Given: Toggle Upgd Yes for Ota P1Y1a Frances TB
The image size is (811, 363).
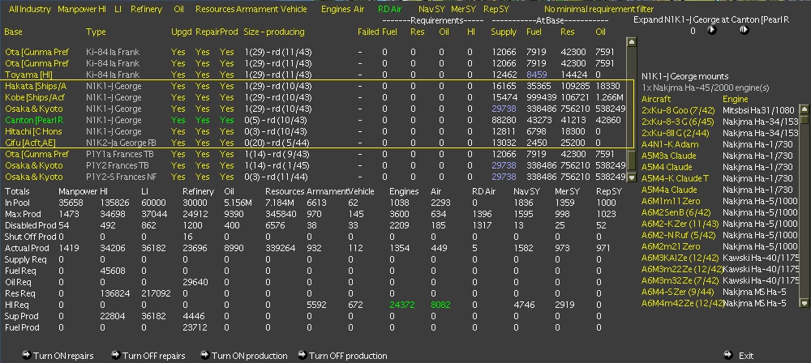Looking at the screenshot, I should [178, 154].
